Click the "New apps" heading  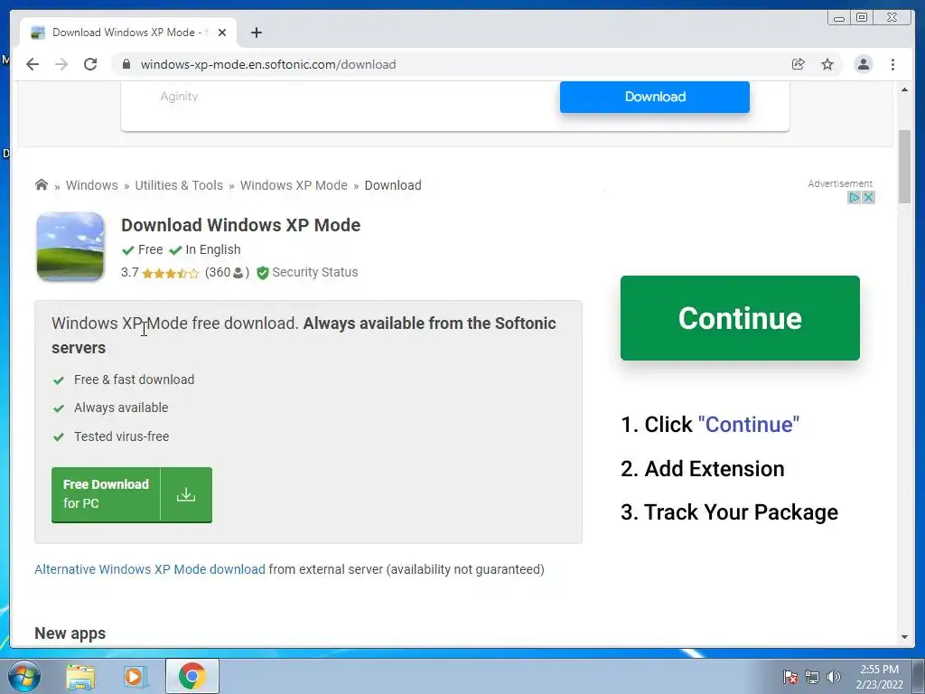(70, 633)
